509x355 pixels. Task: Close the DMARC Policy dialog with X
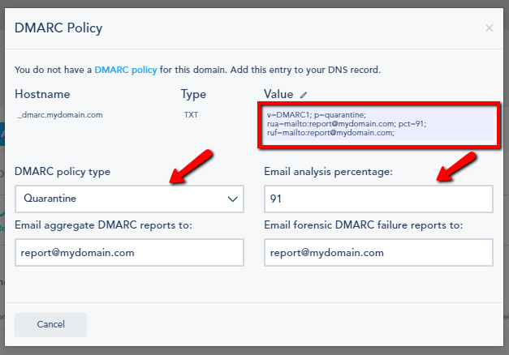[x=489, y=28]
